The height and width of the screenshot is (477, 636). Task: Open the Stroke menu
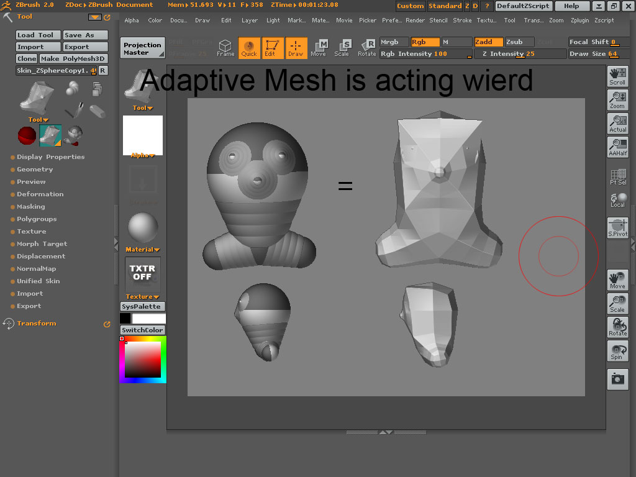(462, 20)
